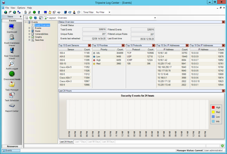Click the yellow notepad toolbar icon
This screenshot has height=154, width=227.
pos(50,12)
